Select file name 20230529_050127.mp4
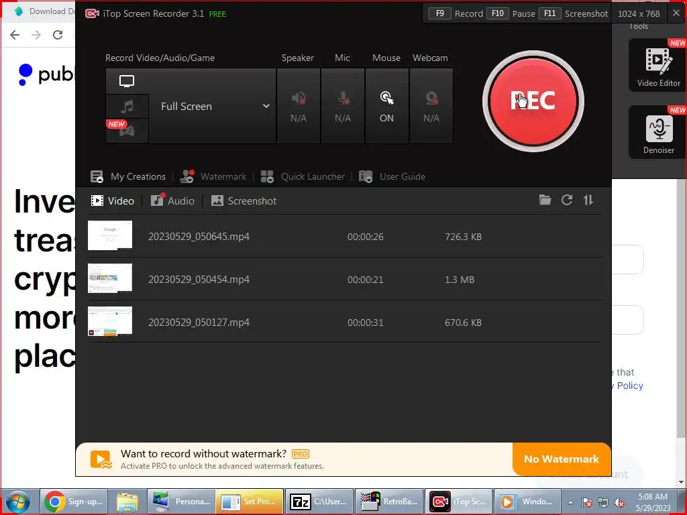687x515 pixels. tap(199, 323)
